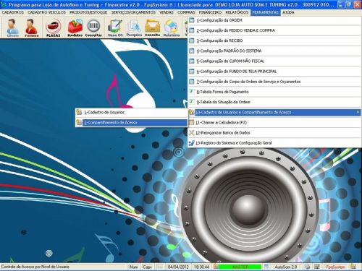The image size is (362, 271).
Task: Click icon beside Configuração PADRÃO DO SISTEMA
Action: [x=192, y=51]
